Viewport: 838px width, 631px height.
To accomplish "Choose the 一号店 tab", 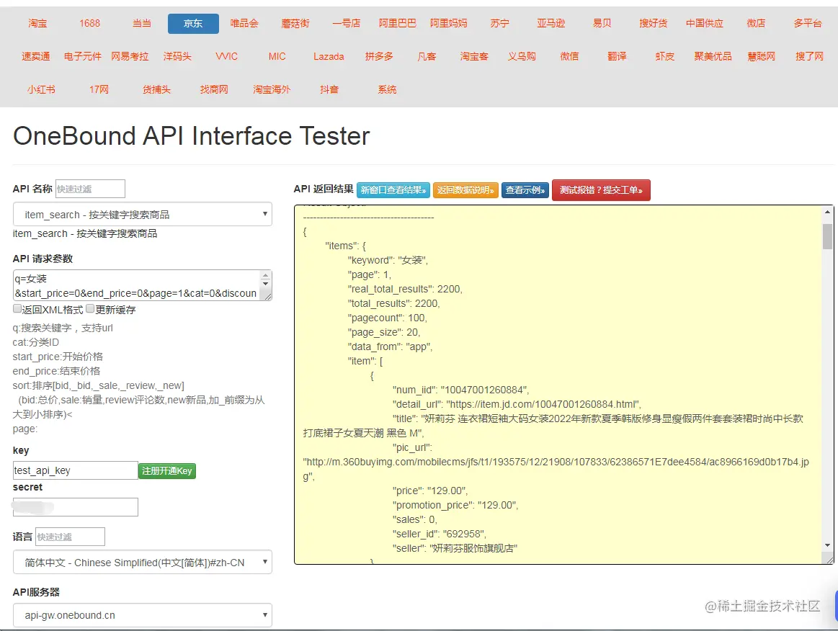I will 347,24.
